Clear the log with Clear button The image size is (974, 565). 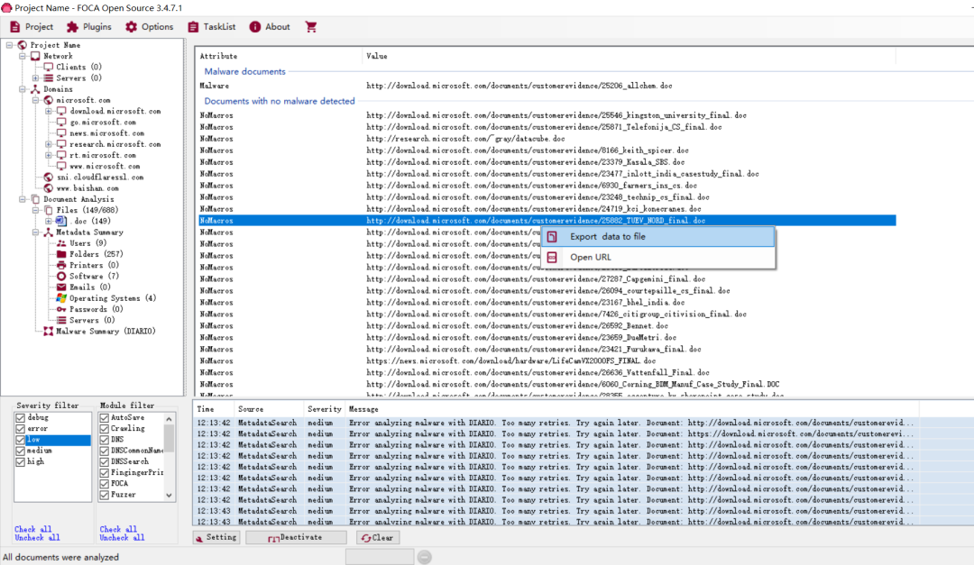[378, 538]
